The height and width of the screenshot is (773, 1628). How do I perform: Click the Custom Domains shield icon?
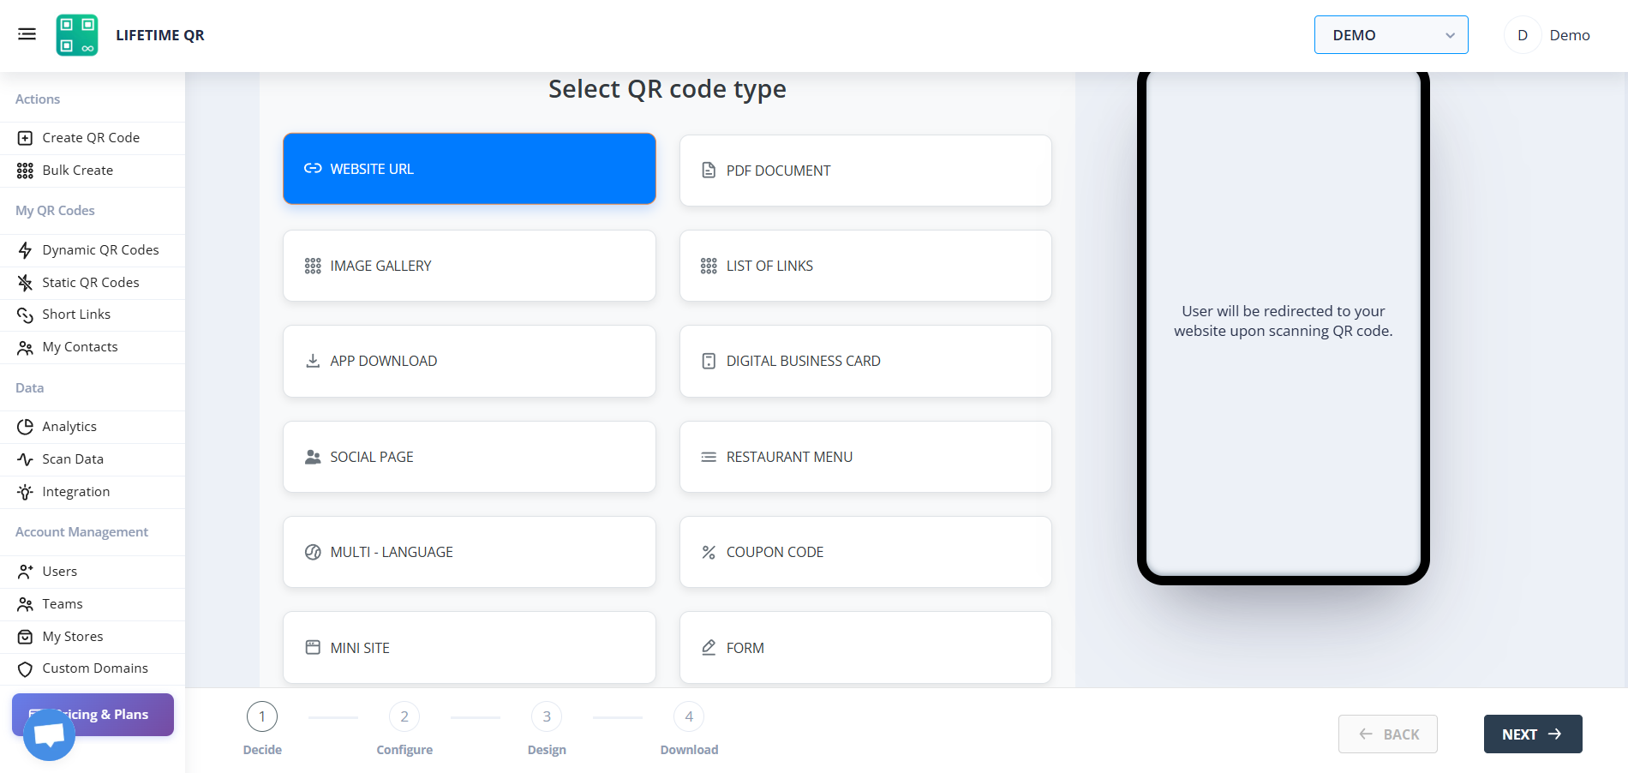point(25,668)
